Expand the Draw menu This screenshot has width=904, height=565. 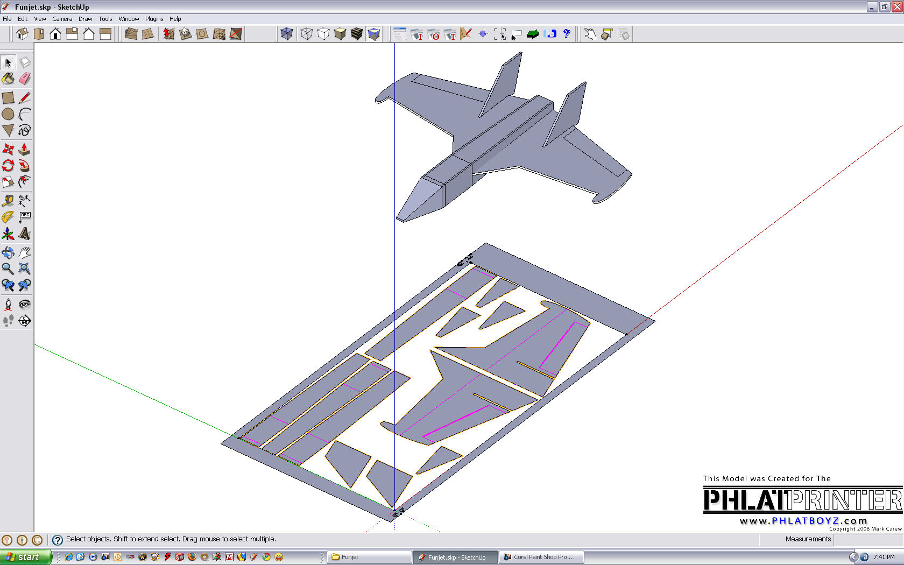tap(85, 19)
